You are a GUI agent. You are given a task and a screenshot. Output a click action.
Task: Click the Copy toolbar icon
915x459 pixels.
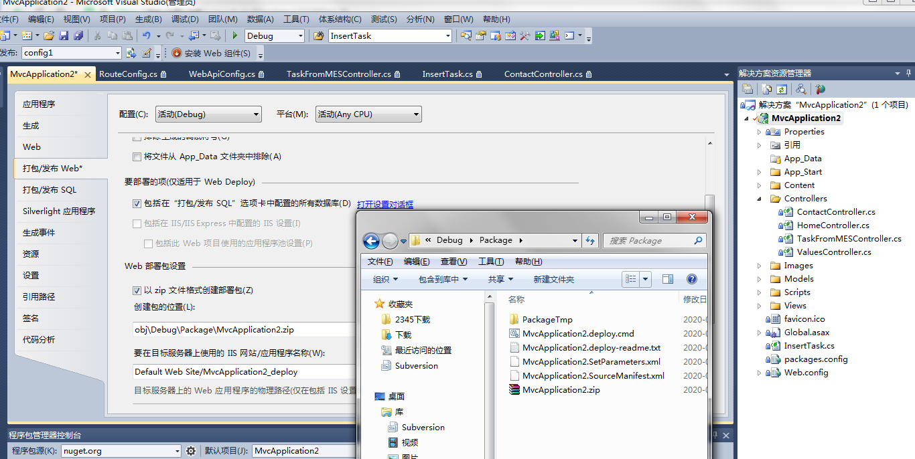click(x=113, y=35)
